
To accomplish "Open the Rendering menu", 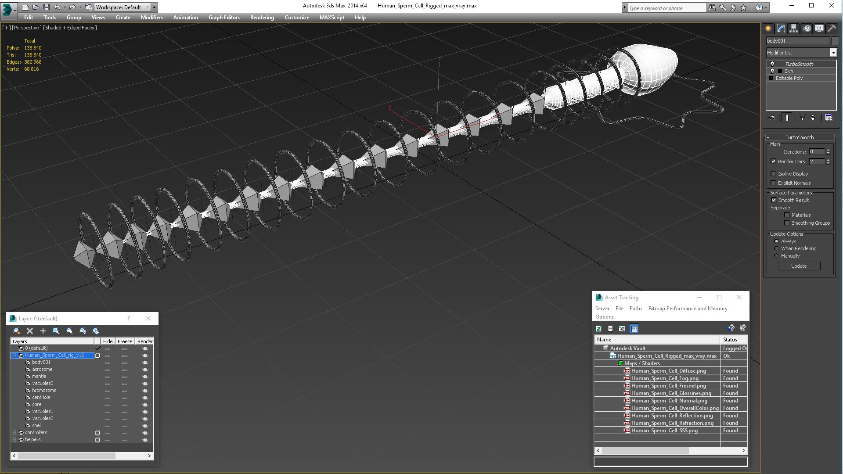I will pos(262,18).
